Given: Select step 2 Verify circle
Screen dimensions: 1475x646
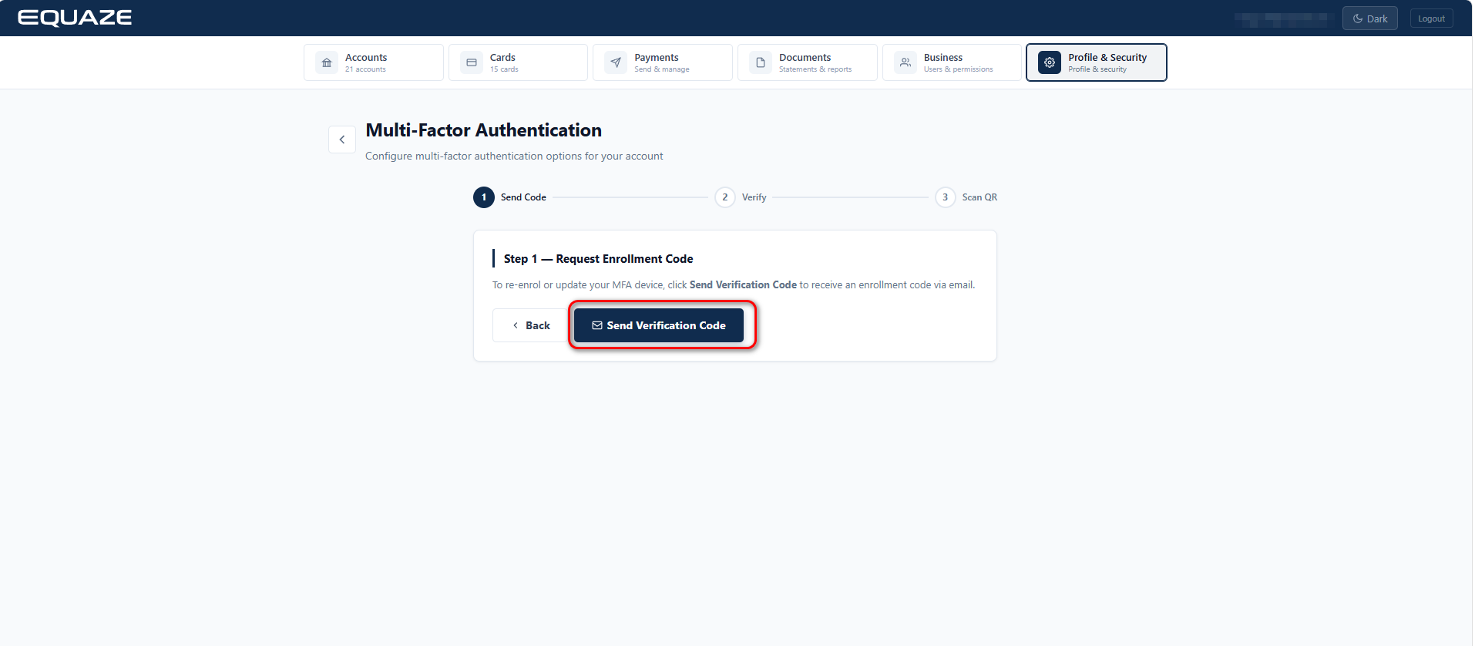Looking at the screenshot, I should [725, 197].
